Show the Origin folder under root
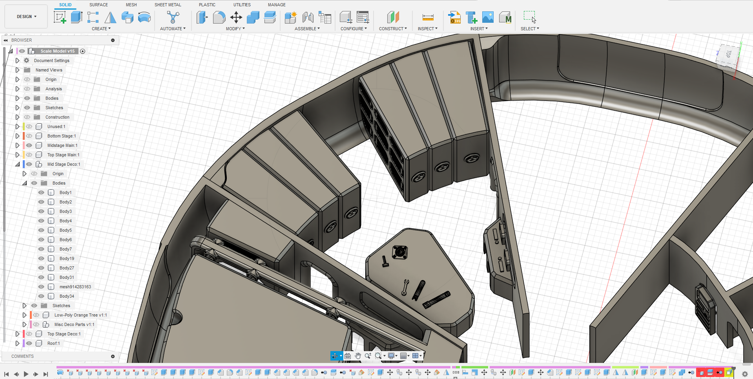The image size is (753, 379). tap(27, 79)
